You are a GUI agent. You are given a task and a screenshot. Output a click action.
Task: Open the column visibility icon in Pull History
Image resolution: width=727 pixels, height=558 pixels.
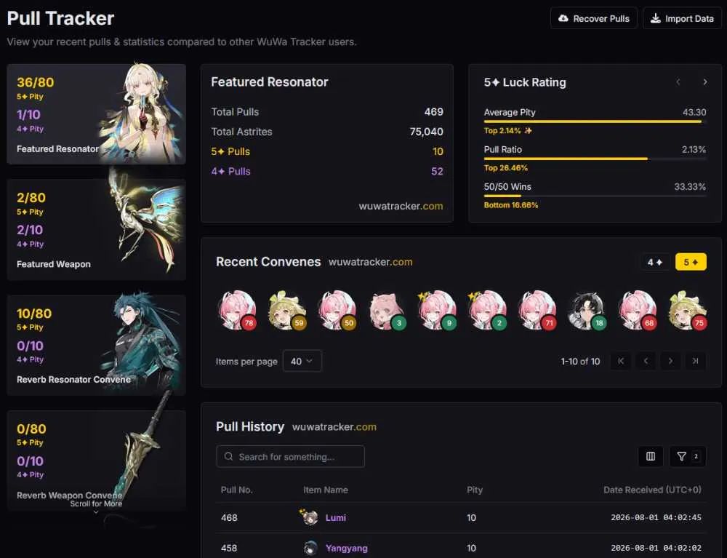point(651,456)
